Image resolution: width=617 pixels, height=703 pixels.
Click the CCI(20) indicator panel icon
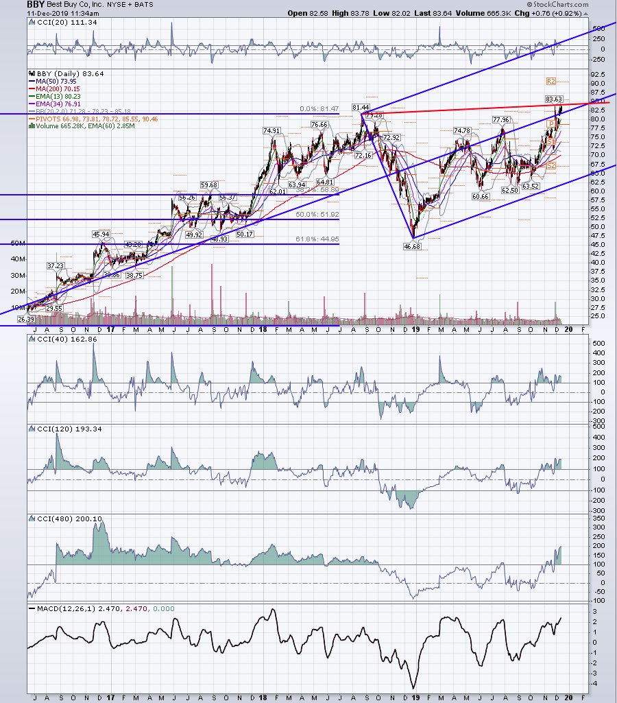click(x=32, y=22)
